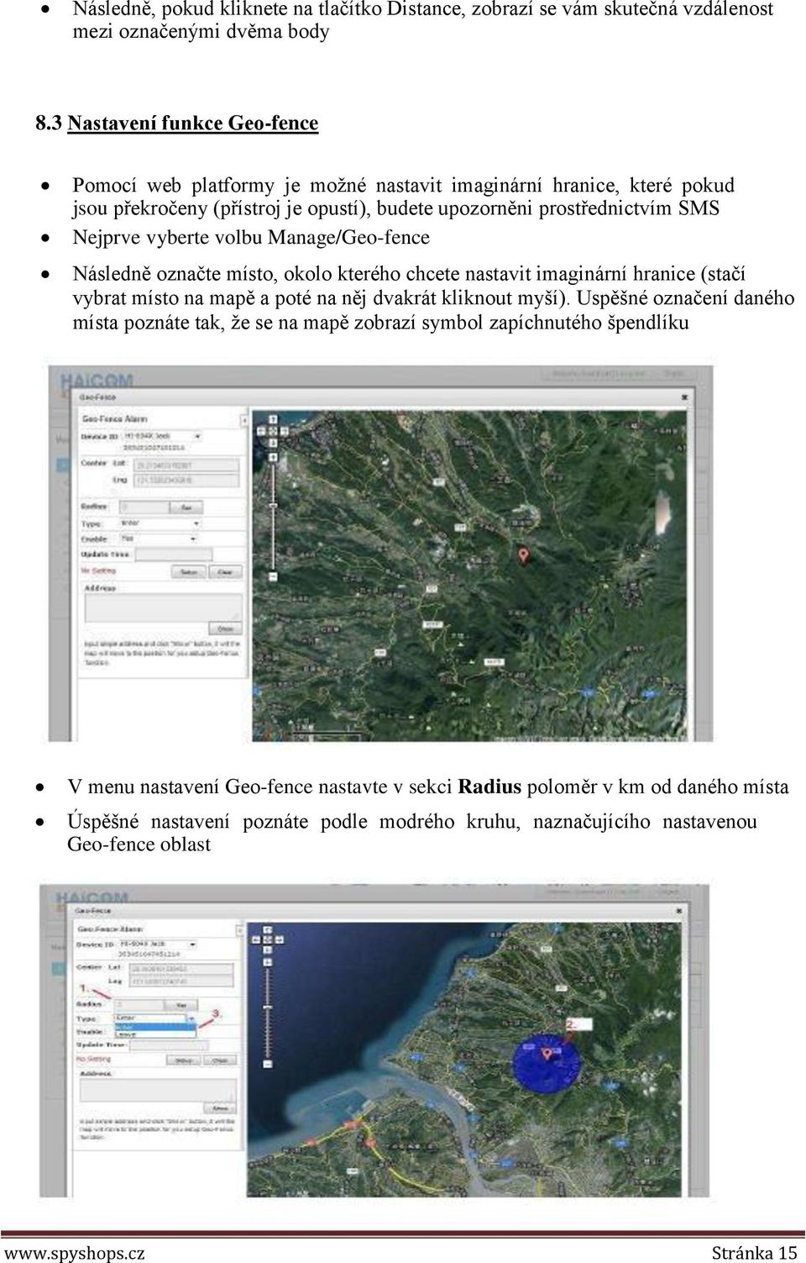Pan map left in lower screenshot
Image resolution: width=806 pixels, height=1263 pixels.
pyautogui.click(x=256, y=939)
